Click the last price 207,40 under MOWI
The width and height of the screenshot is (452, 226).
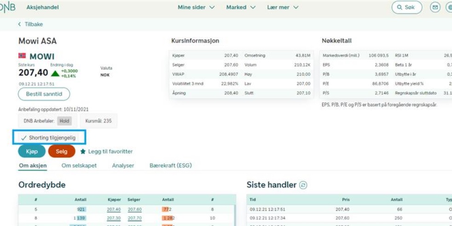point(34,72)
